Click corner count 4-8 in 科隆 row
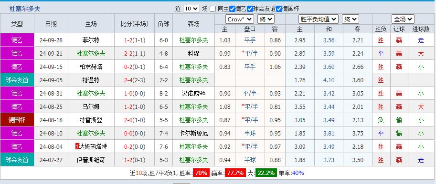Screen dimensions: 436x184 (x=163, y=53)
